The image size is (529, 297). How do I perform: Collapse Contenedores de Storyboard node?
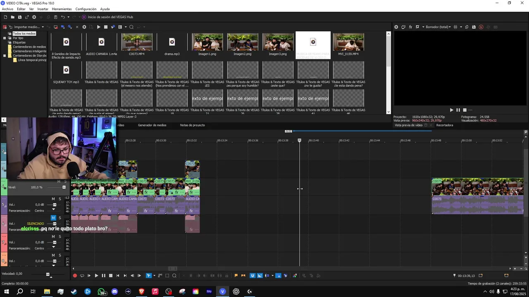coord(5,56)
